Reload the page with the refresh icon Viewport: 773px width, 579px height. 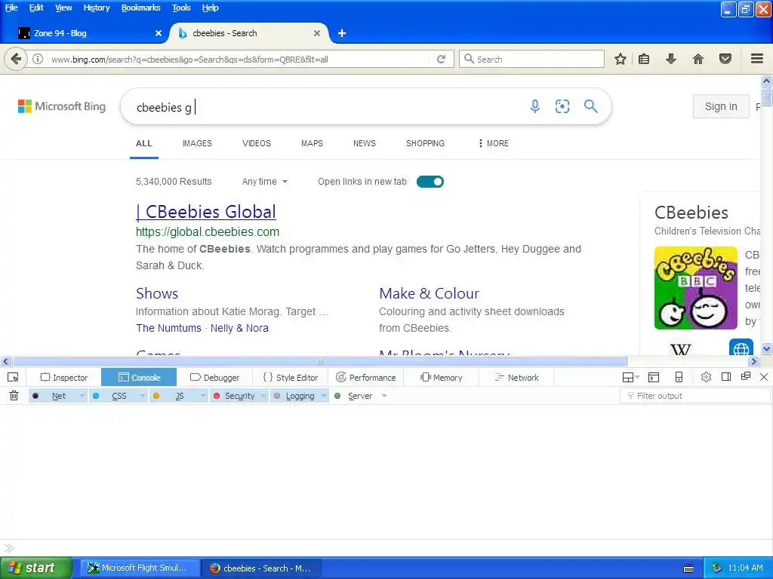tap(441, 59)
